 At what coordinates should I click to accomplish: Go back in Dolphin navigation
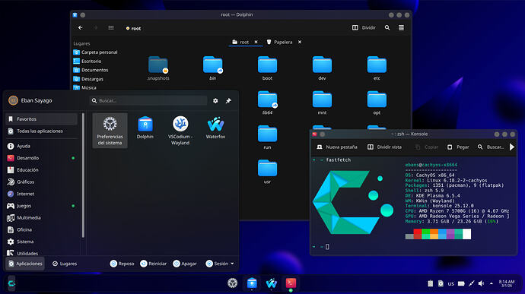click(x=81, y=28)
